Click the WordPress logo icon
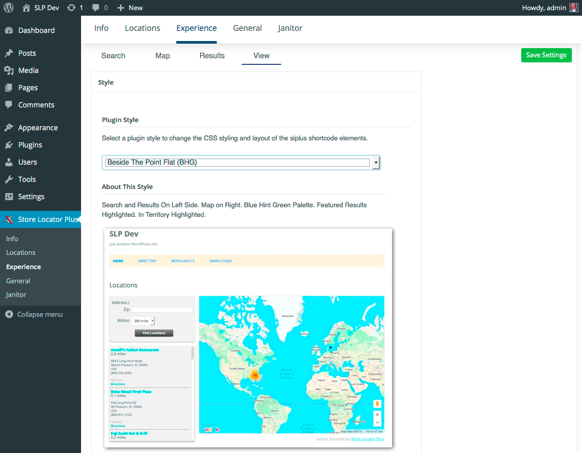582x453 pixels. point(9,8)
